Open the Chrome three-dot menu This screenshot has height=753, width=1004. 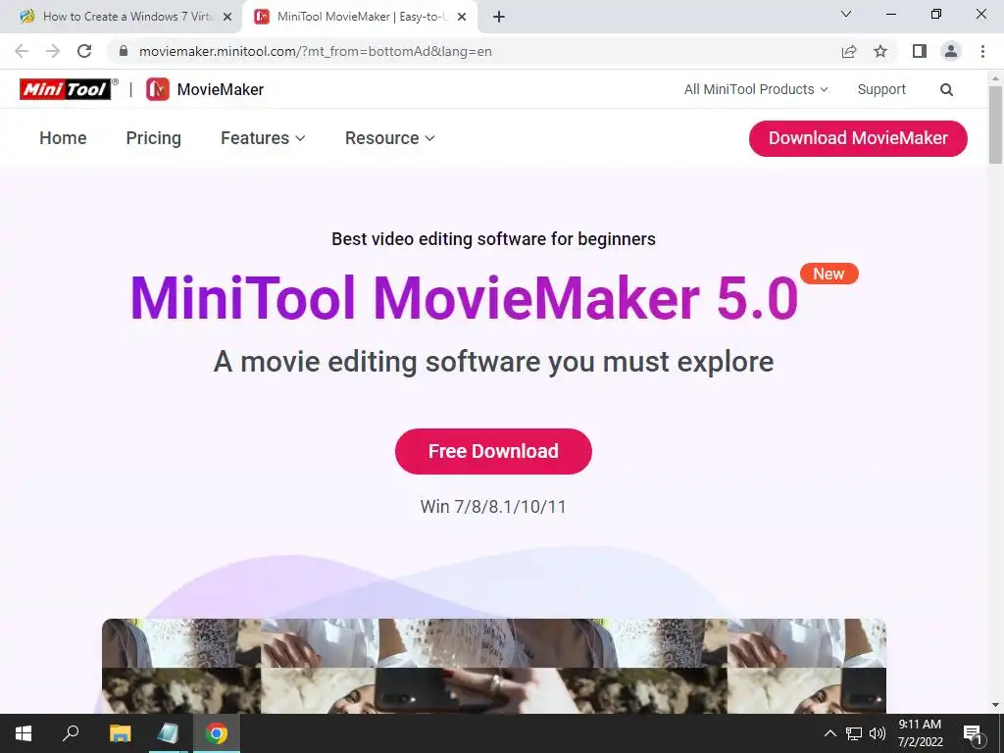click(x=982, y=51)
